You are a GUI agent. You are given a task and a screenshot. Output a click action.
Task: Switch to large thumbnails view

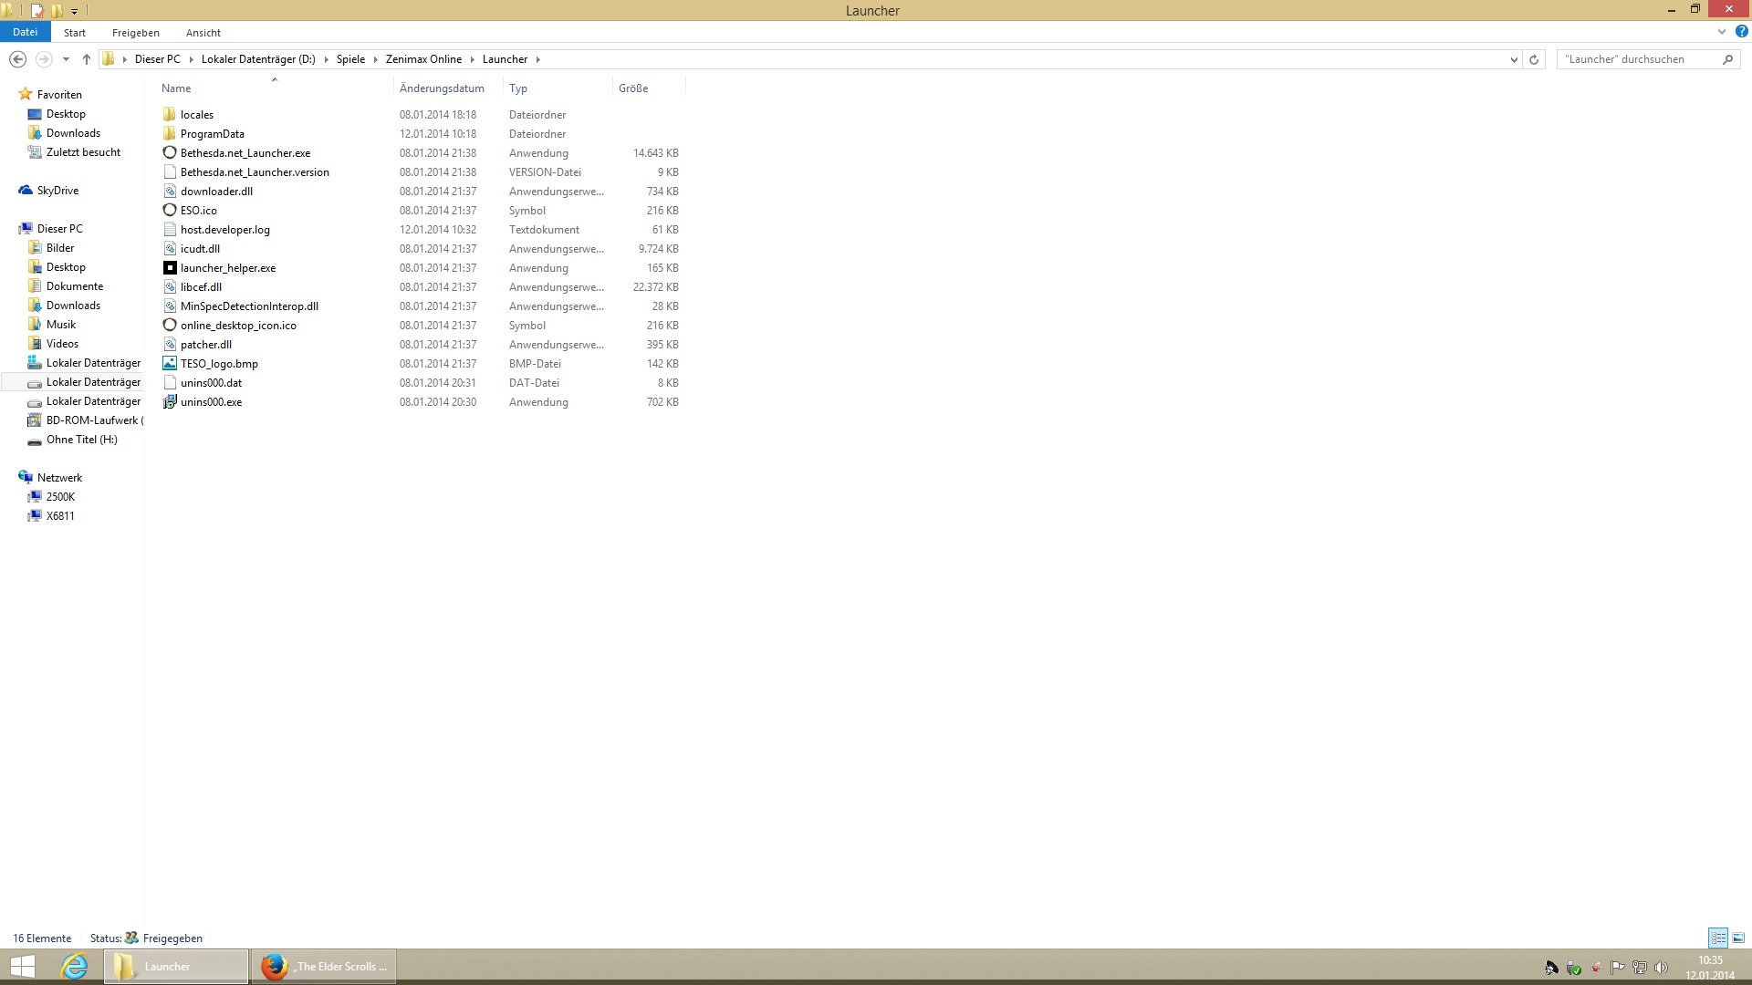(1738, 938)
